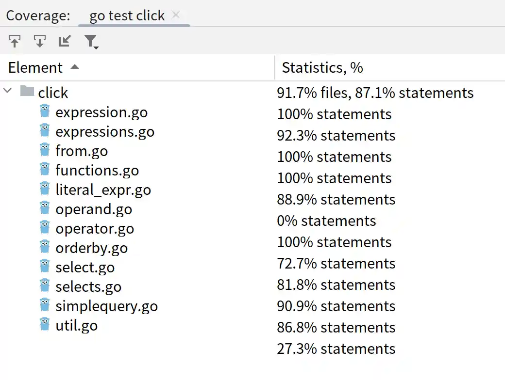
Task: Select the simplequery.go file entry
Action: [x=106, y=306]
